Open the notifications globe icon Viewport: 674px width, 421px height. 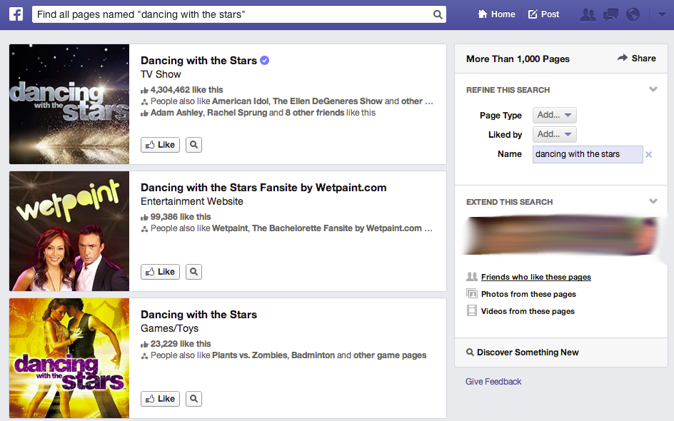(x=633, y=14)
